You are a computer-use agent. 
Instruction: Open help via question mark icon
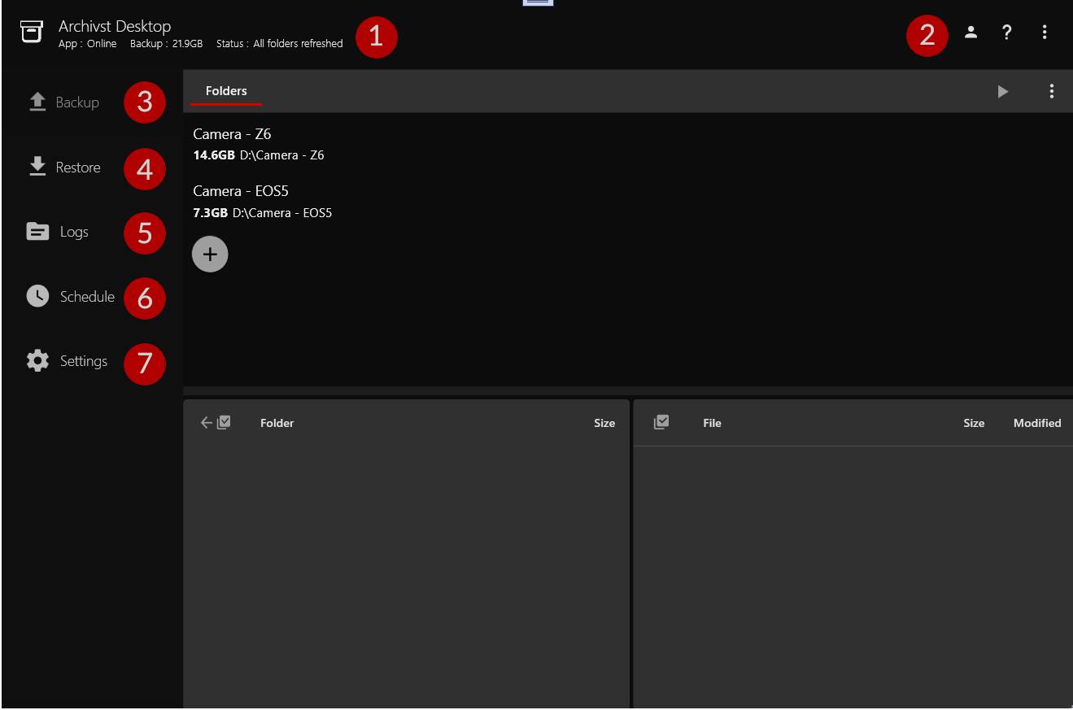(x=1006, y=33)
